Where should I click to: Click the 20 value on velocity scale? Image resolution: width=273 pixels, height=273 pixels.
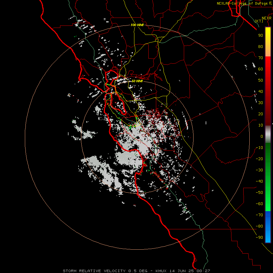point(261,114)
